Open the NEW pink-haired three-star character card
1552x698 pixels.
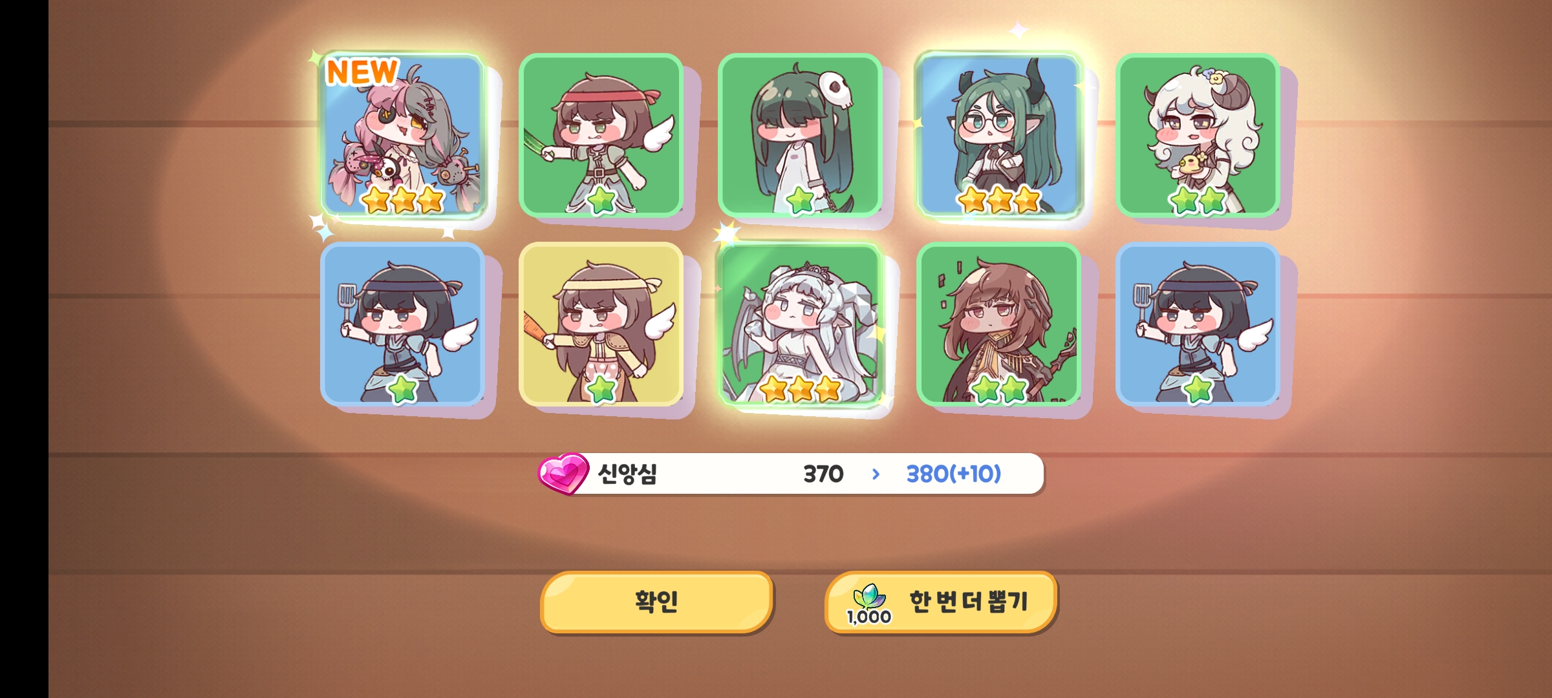(x=403, y=135)
